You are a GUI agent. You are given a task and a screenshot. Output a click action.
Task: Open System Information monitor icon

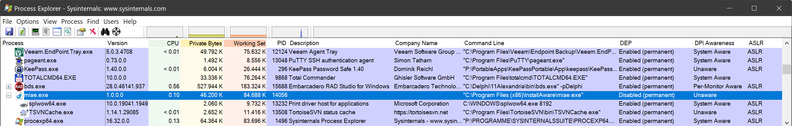click(36, 31)
